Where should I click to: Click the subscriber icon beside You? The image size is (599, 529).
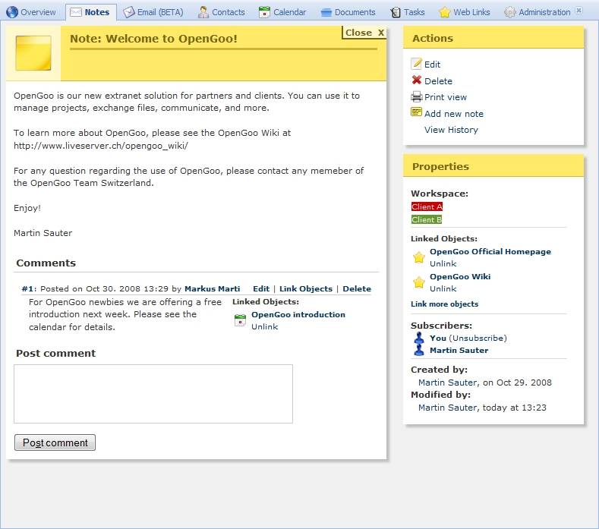click(419, 338)
